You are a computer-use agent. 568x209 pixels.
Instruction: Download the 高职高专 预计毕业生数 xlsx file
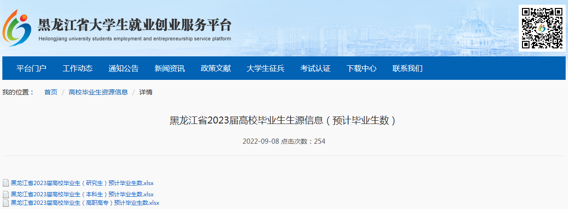click(85, 203)
